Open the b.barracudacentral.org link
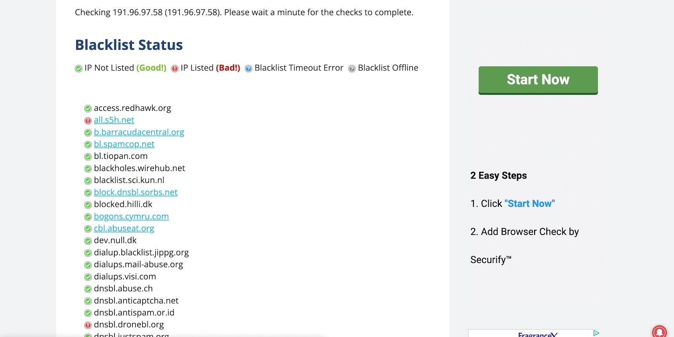The width and height of the screenshot is (674, 337). (x=139, y=132)
